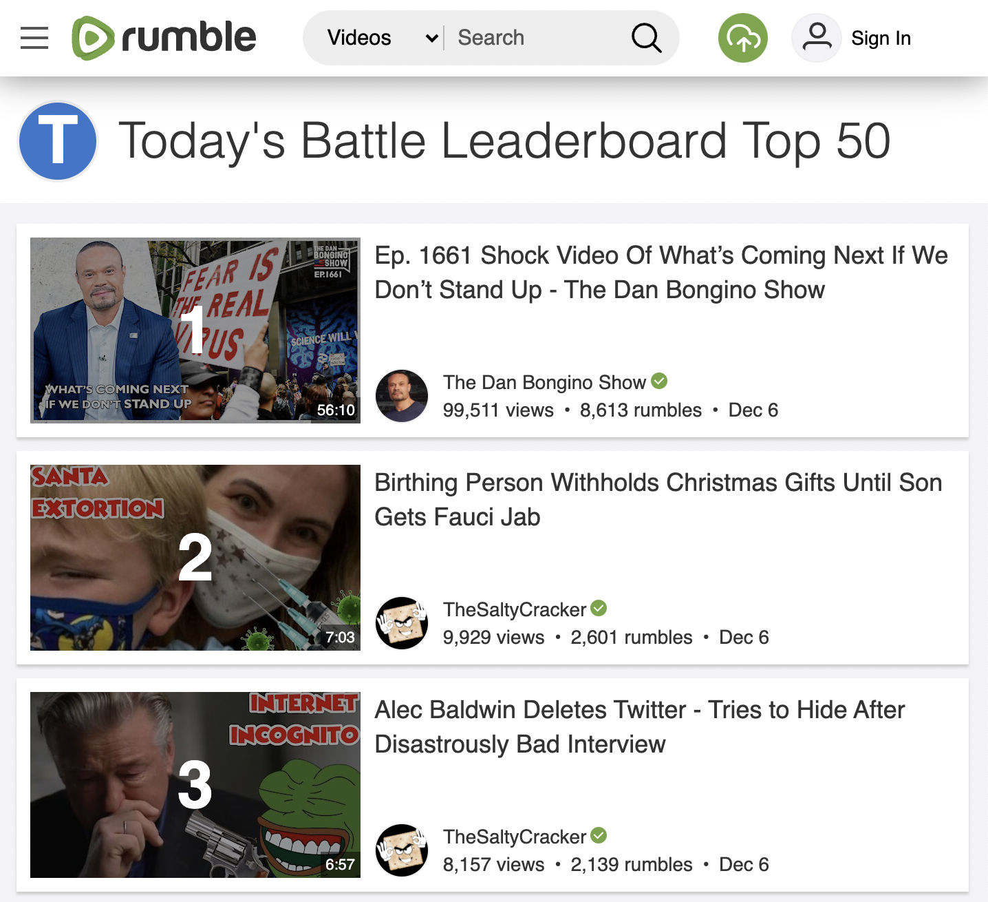
Task: Play the Santa Extortion rank 2 thumbnail
Action: pyautogui.click(x=195, y=558)
